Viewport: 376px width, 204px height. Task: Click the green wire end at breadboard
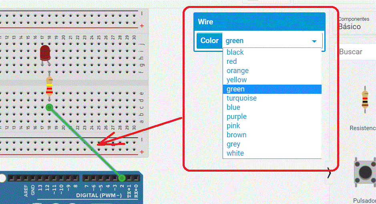pos(49,107)
